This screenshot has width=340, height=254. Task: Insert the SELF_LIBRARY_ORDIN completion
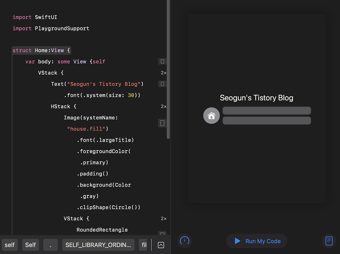98,245
